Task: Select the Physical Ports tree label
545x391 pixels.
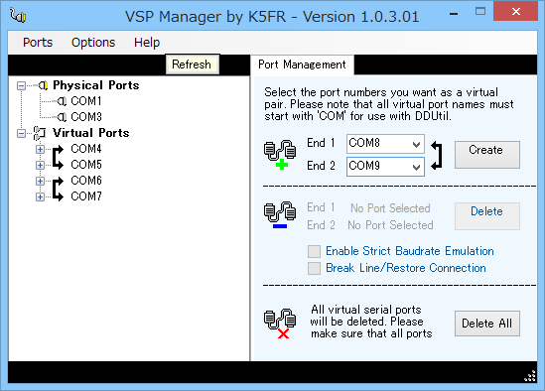Action: [96, 85]
